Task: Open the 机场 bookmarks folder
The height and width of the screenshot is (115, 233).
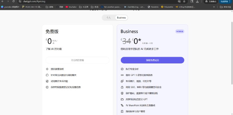Action: [x=95, y=7]
